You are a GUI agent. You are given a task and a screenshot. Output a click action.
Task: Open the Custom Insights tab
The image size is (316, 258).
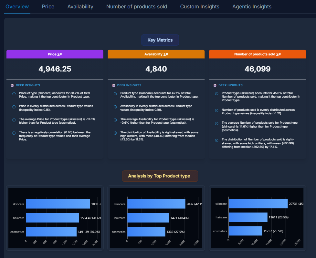[199, 6]
